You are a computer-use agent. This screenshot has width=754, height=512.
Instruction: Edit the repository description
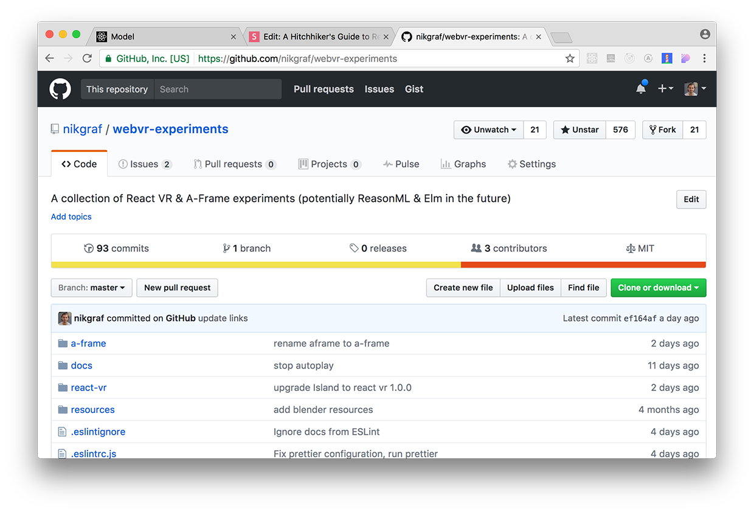click(x=691, y=199)
